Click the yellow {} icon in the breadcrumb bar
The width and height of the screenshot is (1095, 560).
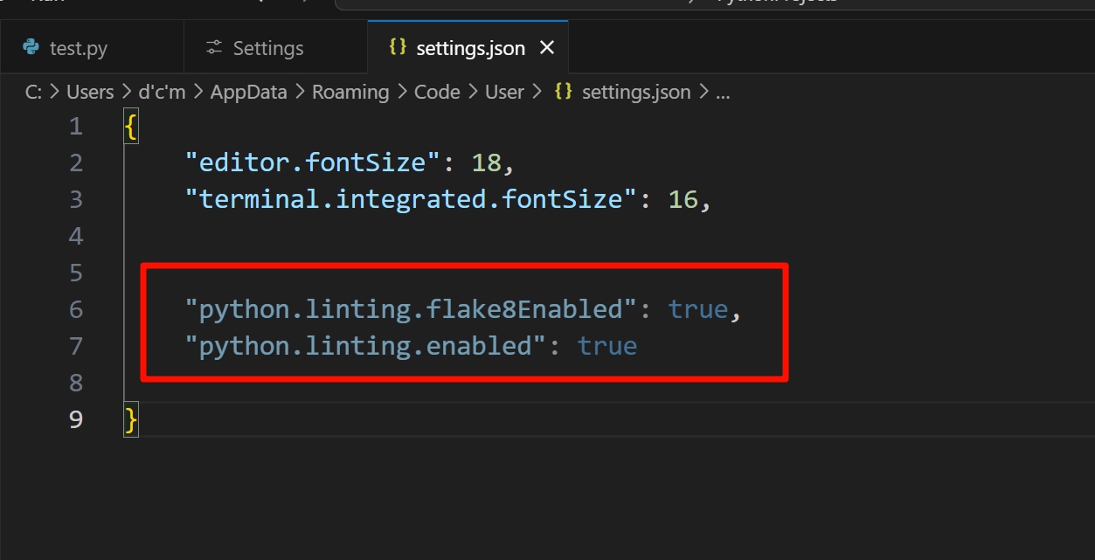pos(563,91)
